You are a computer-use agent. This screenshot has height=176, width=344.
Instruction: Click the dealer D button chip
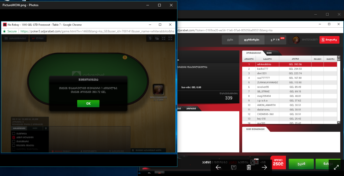click(x=125, y=57)
